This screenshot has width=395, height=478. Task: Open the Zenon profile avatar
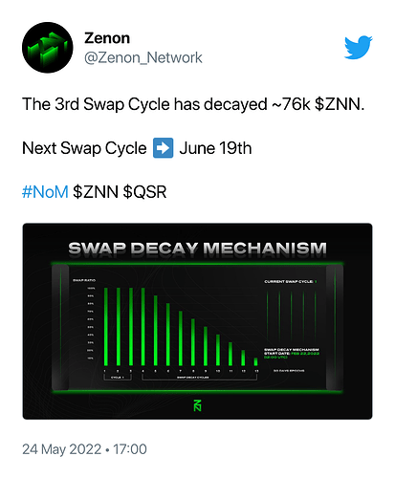48,48
